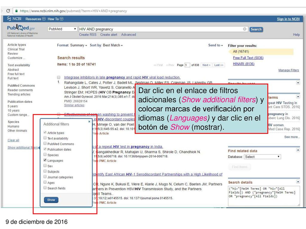Apply the 5 years publication date filter
Image resolution: width=306 pixels, height=229 pixels.
[13, 106]
